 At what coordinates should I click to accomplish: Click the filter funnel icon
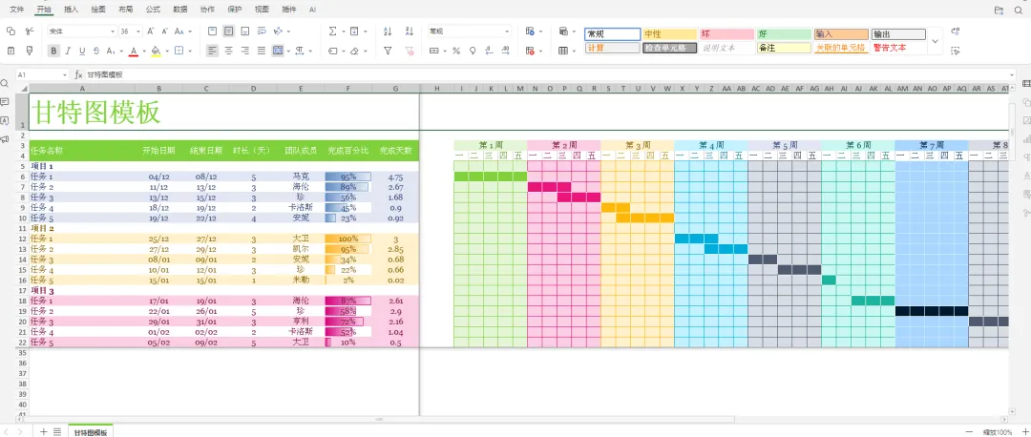[x=388, y=51]
